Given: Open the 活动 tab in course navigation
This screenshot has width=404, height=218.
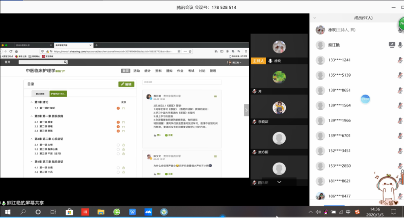Looking at the screenshot, I should [137, 71].
